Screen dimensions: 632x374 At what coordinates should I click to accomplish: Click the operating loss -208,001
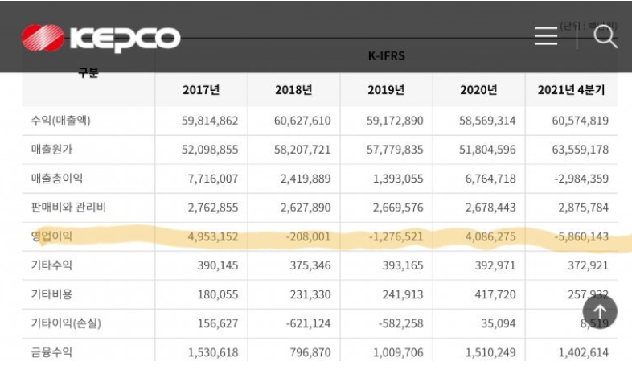point(308,237)
